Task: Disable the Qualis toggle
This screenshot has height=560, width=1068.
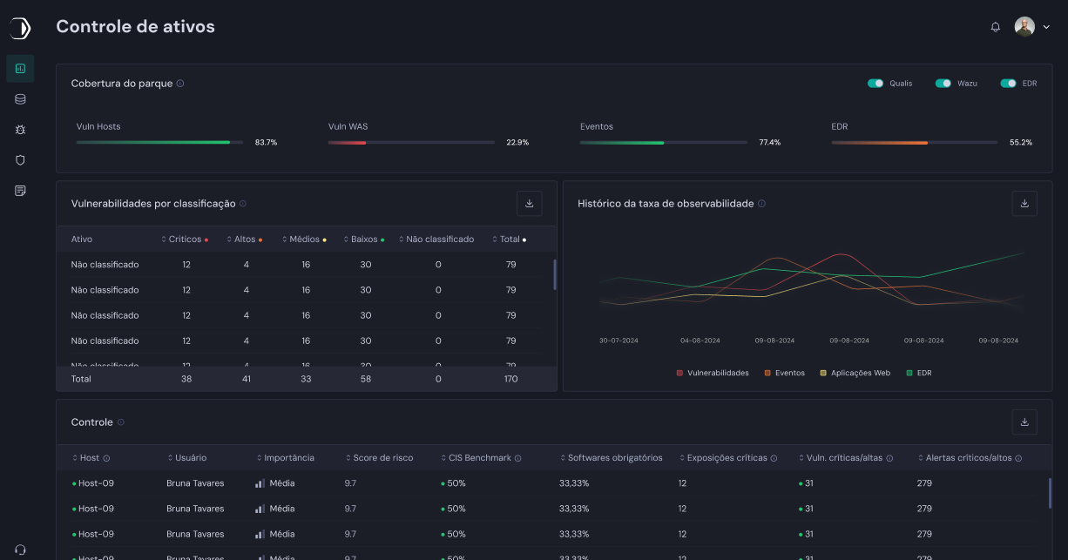Action: coord(875,84)
